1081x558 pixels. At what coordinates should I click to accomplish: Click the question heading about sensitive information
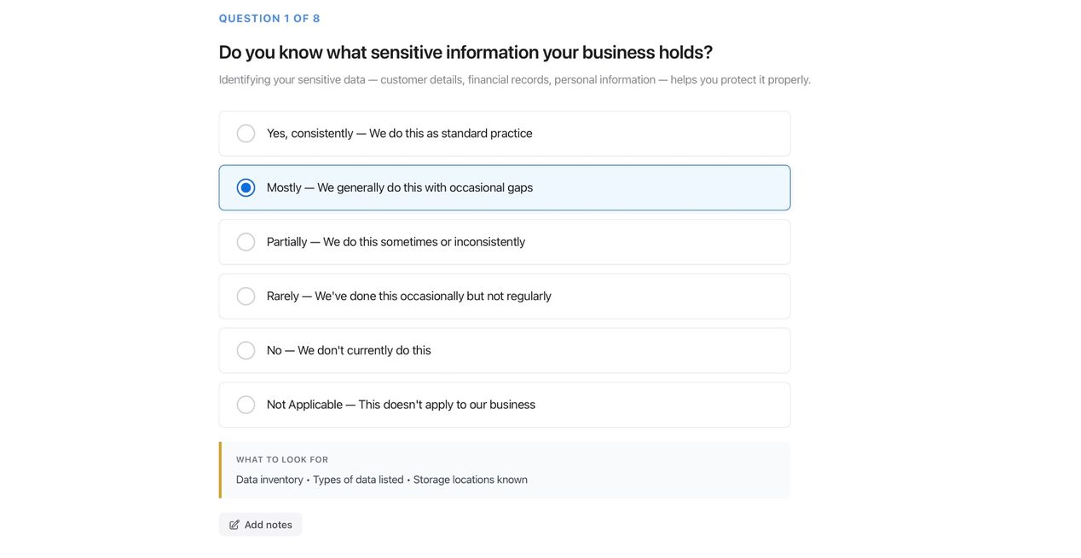[465, 50]
